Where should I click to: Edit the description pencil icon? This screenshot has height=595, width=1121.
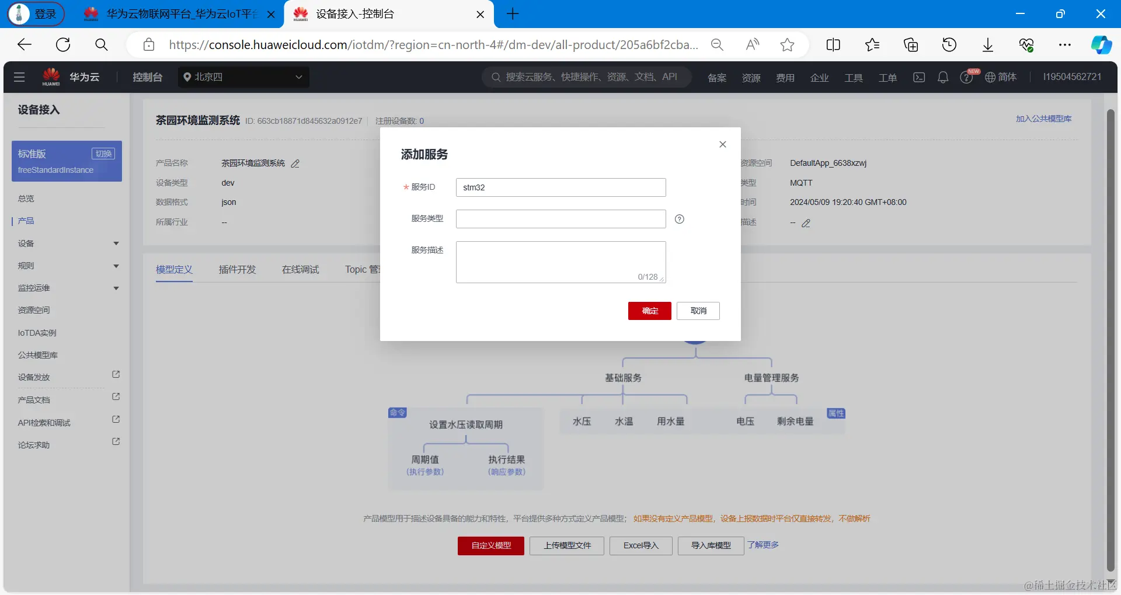(806, 223)
